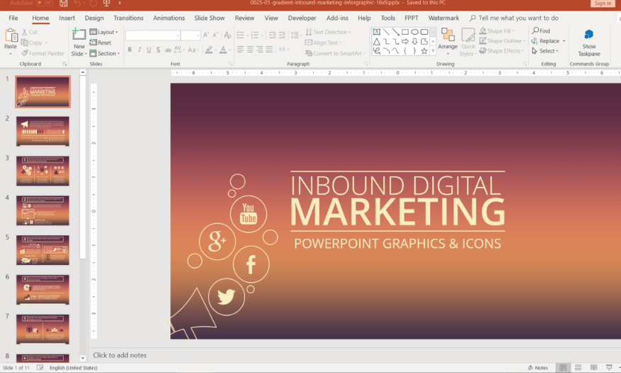Screen dimensions: 621x373
Task: Add bulleted list icon
Action: click(241, 36)
